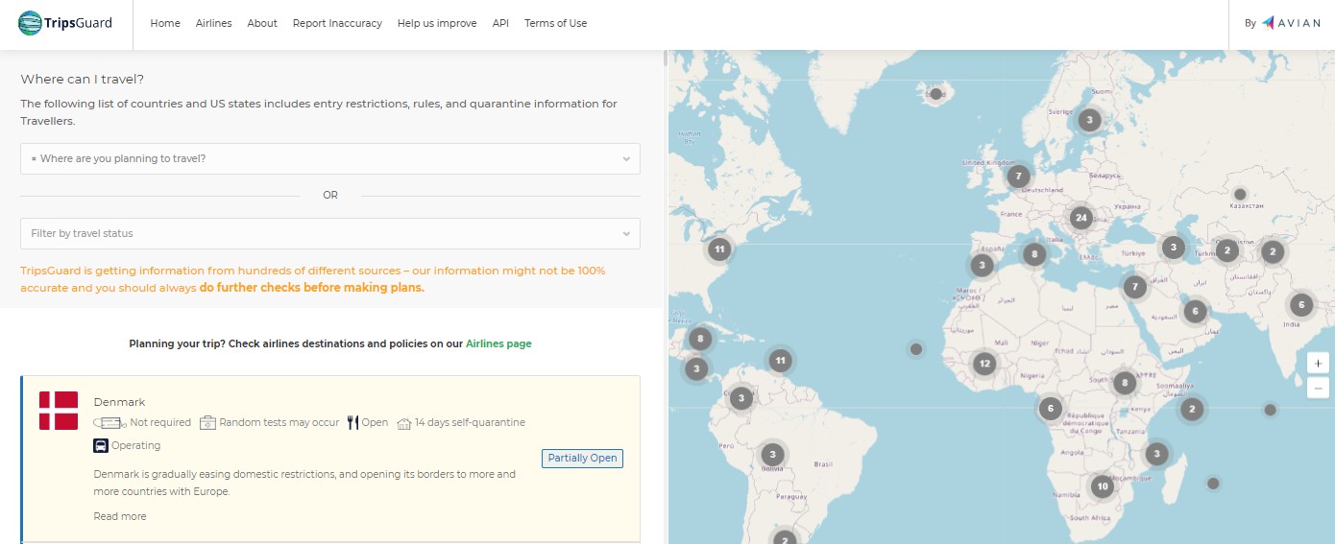1335x544 pixels.
Task: Click the 14 days self-quarantine house icon
Action: tap(403, 423)
